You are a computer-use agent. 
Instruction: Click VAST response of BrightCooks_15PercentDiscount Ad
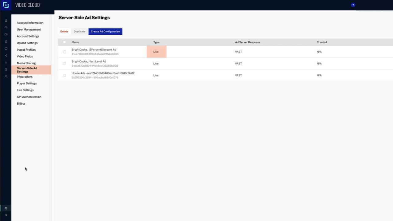[x=238, y=52]
